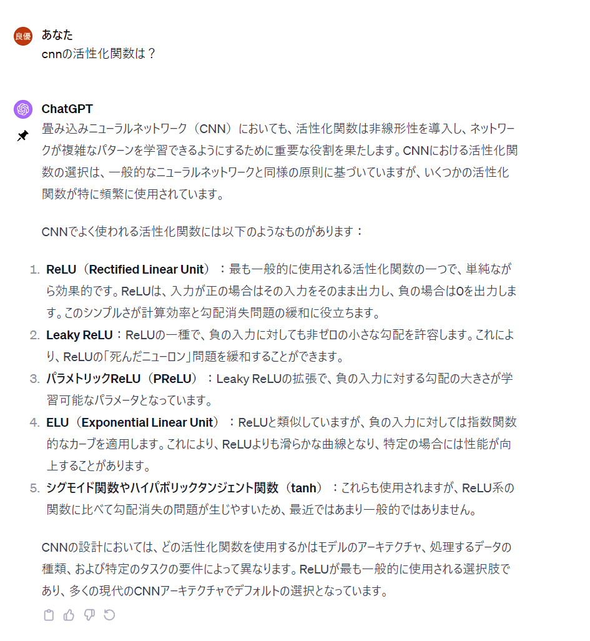Click the list number 1 marker
This screenshot has width=590, height=641.
point(35,270)
